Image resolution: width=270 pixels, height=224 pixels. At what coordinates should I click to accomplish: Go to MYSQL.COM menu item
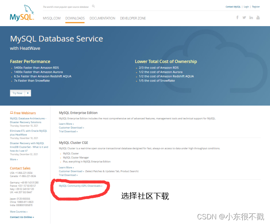[52, 18]
